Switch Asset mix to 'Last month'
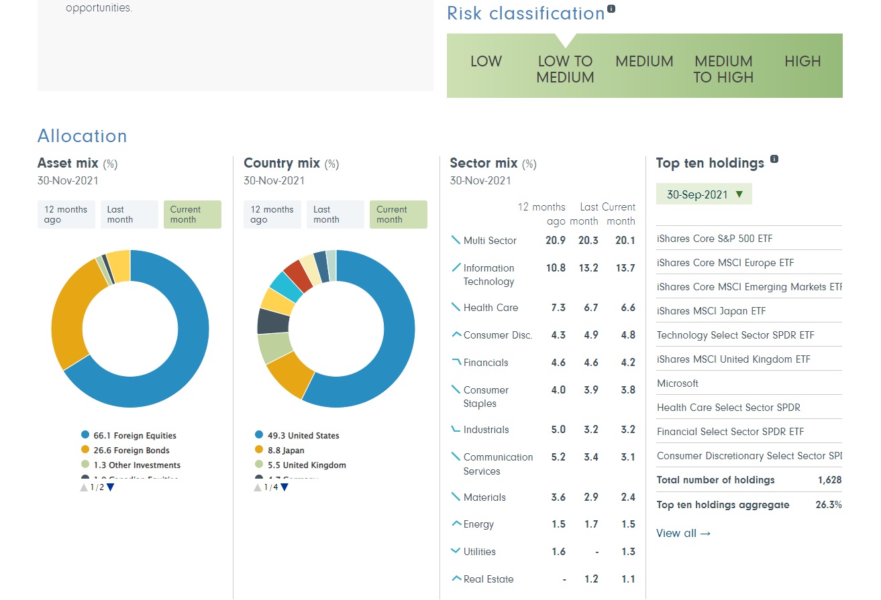The image size is (881, 600). pyautogui.click(x=129, y=215)
